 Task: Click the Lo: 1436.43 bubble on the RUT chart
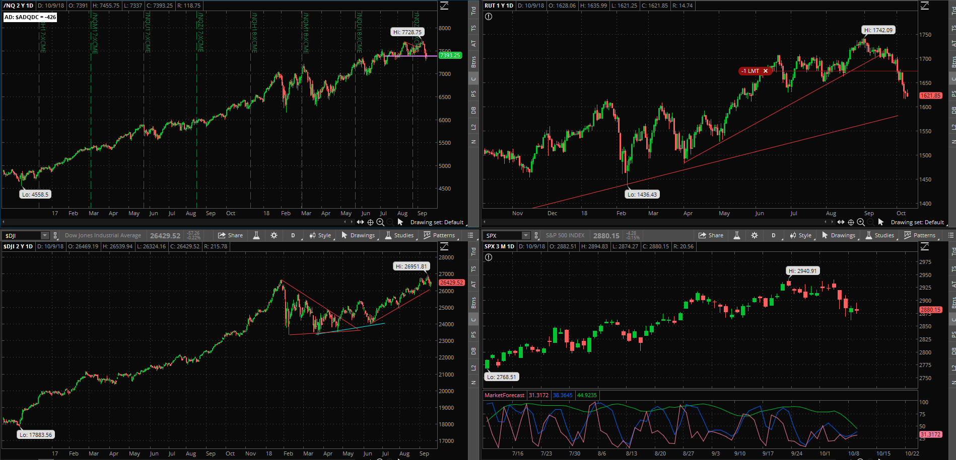pos(642,195)
